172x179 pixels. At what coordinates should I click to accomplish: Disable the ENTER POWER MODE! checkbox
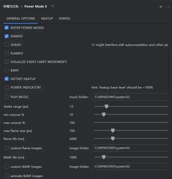(x=7, y=28)
